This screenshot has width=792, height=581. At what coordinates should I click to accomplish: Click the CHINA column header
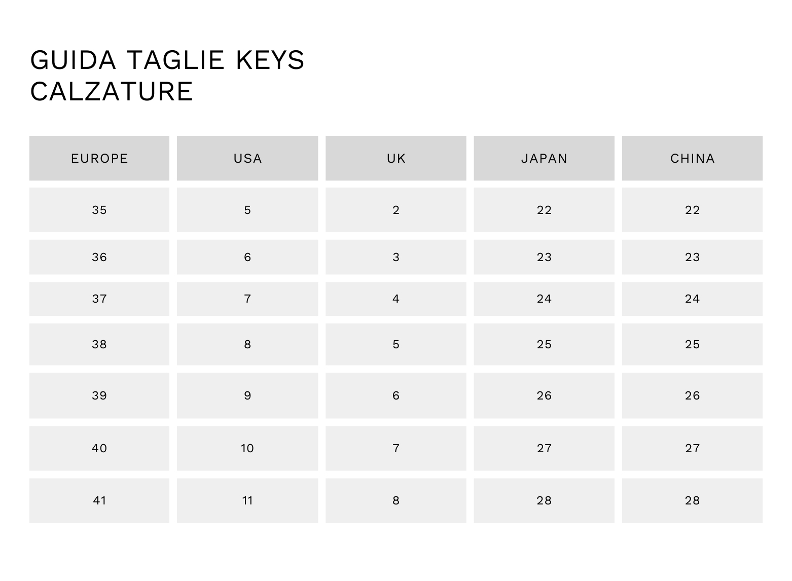click(692, 159)
